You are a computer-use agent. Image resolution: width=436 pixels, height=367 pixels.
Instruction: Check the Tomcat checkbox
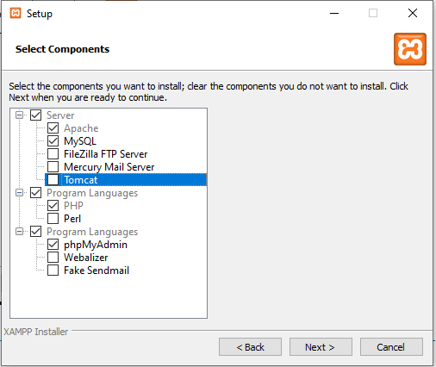53,180
